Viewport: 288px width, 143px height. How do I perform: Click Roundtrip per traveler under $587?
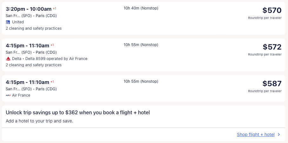point(265,91)
